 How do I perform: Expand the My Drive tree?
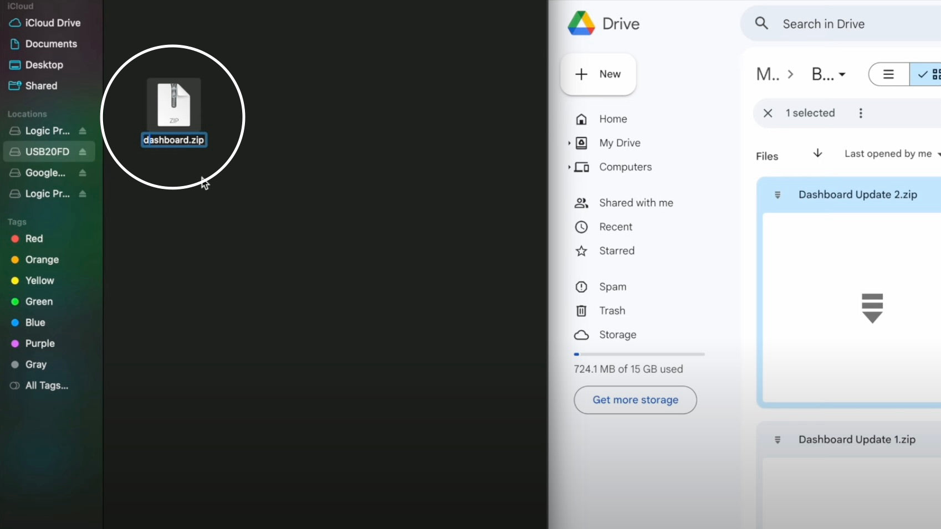point(569,143)
